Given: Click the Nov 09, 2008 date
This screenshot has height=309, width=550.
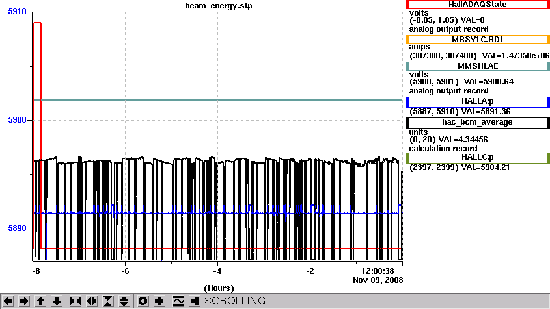Looking at the screenshot, I should pyautogui.click(x=378, y=280).
